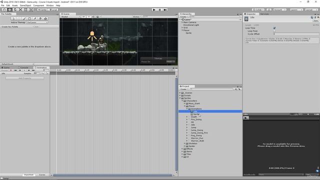Open the Account dropdown
The width and height of the screenshot is (320, 180).
pyautogui.click(x=279, y=10)
